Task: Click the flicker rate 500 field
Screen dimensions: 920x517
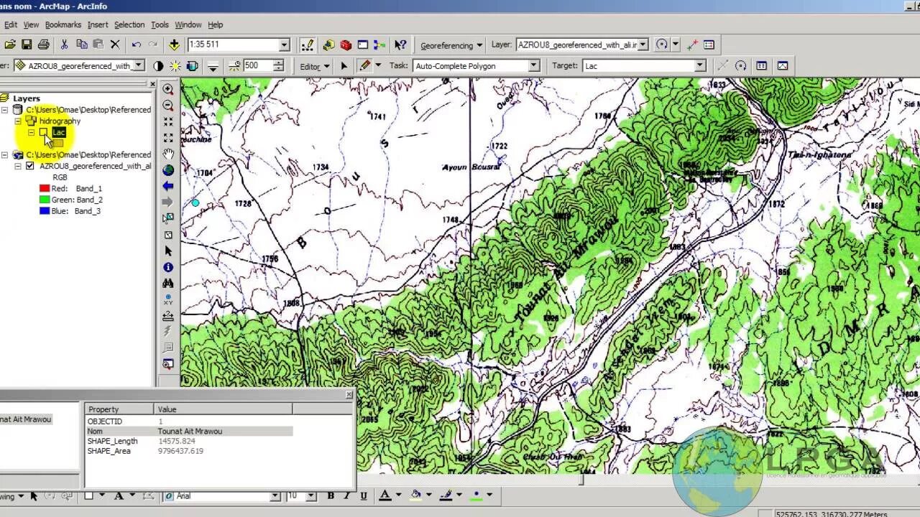Action: 257,65
